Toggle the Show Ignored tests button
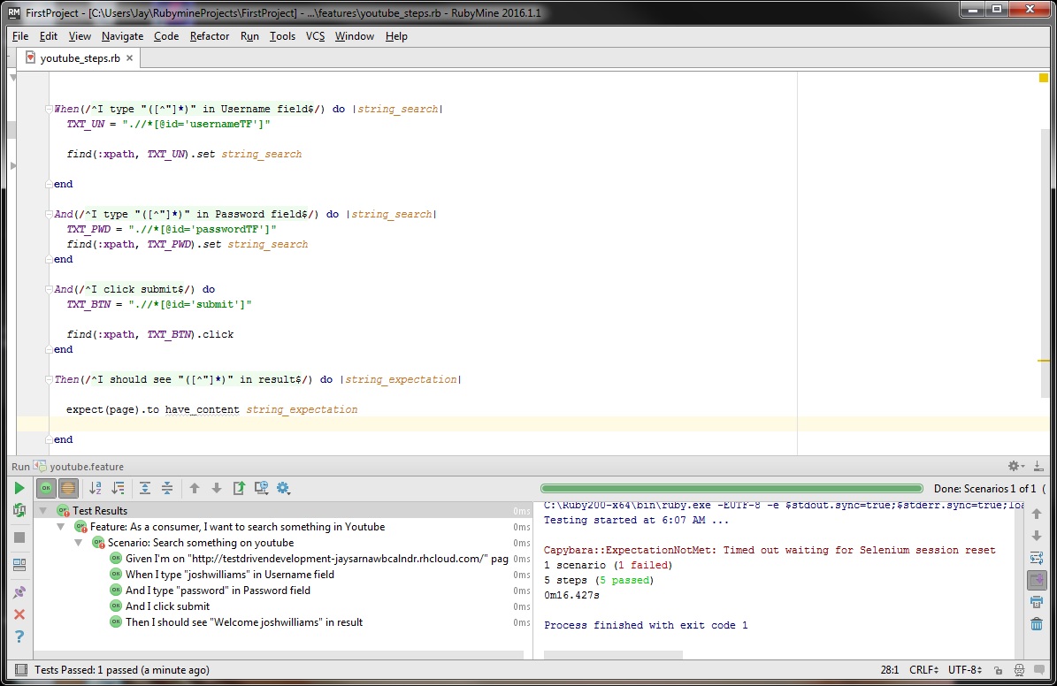Image resolution: width=1057 pixels, height=686 pixels. [68, 488]
